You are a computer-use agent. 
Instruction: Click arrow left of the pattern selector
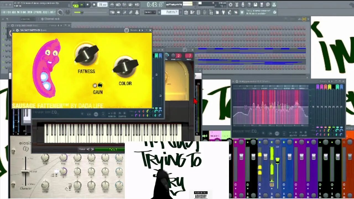[159, 12]
